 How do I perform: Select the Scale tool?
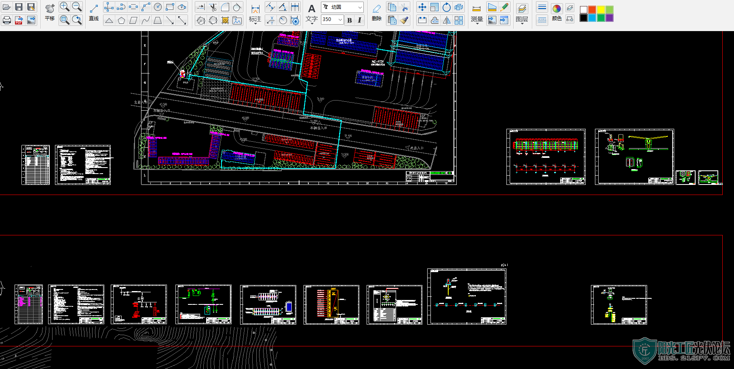click(434, 7)
